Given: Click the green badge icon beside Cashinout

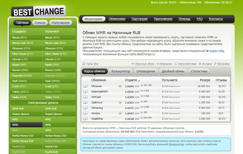Looking at the screenshot, I should pos(120,102).
